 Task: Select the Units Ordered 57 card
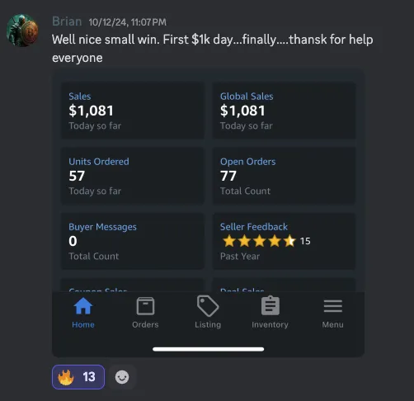133,176
